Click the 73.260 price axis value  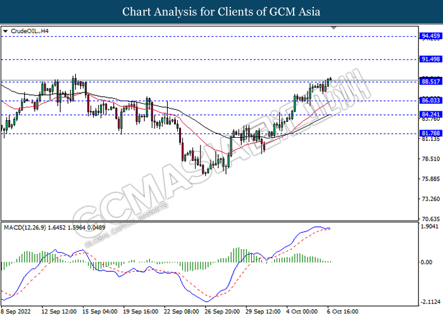point(430,199)
